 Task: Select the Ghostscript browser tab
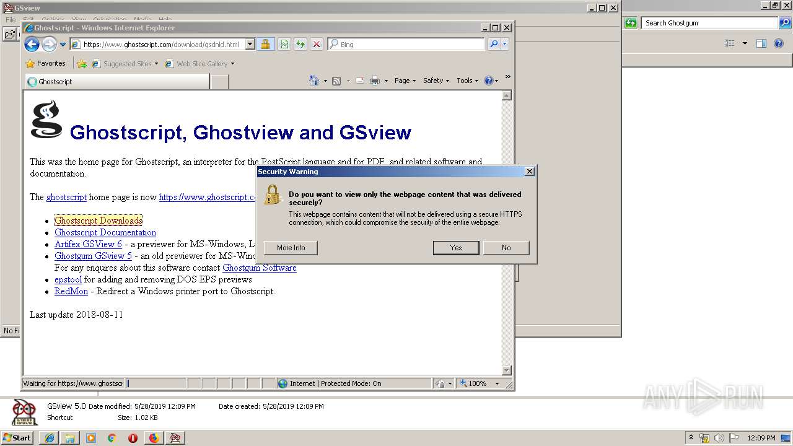117,82
